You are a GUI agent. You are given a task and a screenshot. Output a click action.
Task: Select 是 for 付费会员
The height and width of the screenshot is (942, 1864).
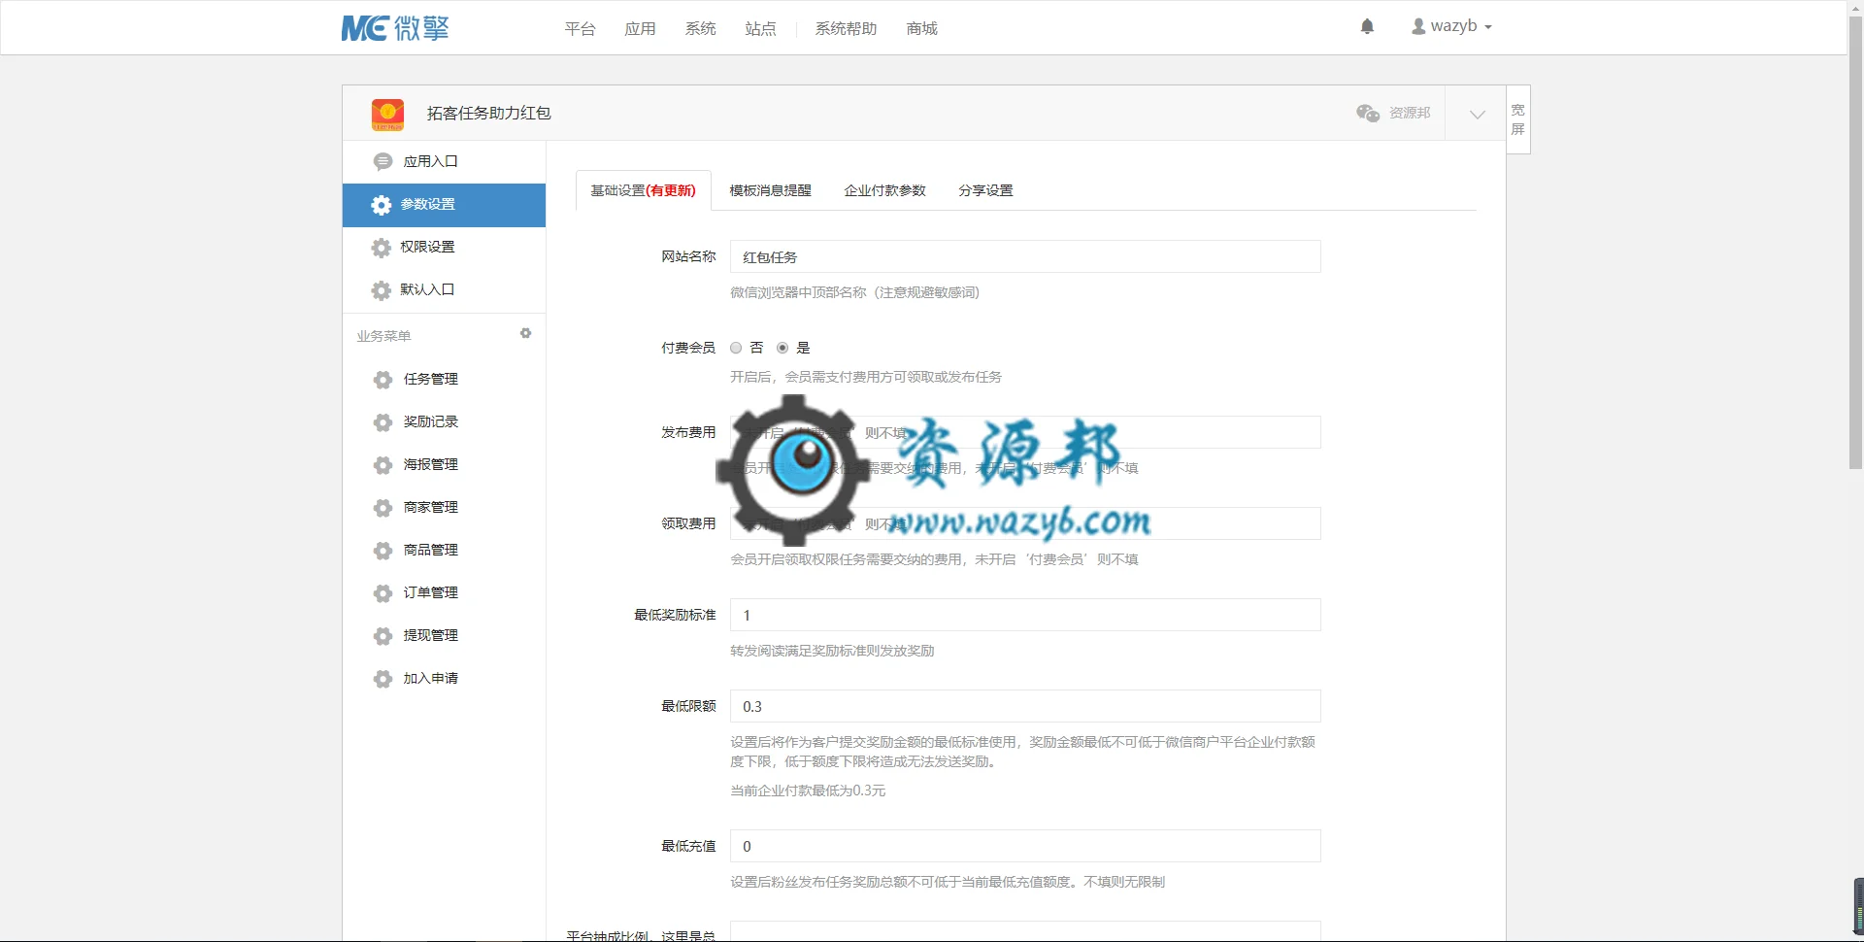(782, 348)
